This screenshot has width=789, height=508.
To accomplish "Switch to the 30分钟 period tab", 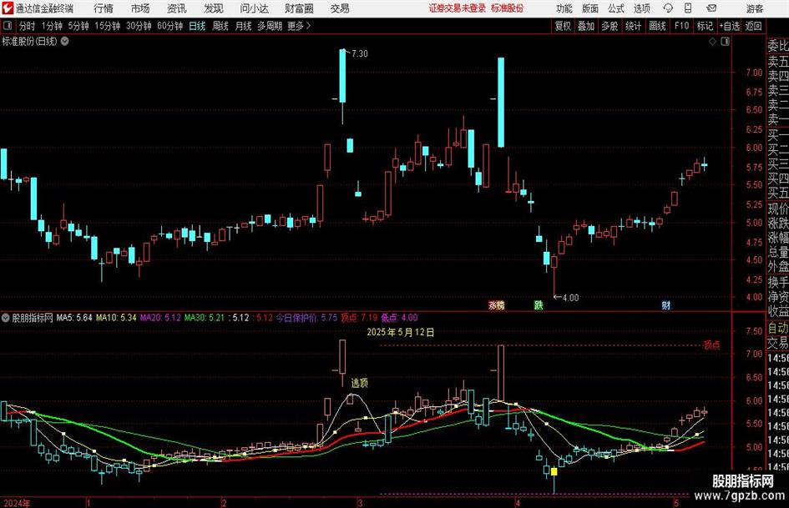I will click(139, 26).
